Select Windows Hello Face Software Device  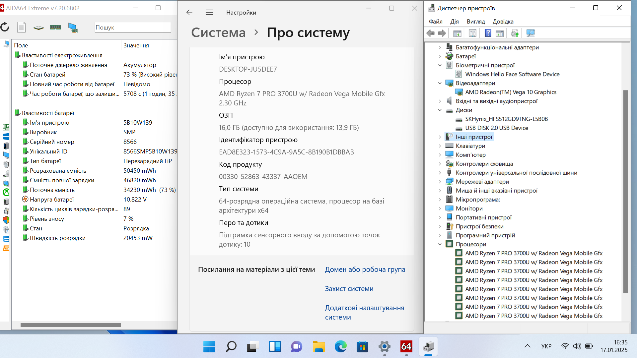tap(512, 74)
